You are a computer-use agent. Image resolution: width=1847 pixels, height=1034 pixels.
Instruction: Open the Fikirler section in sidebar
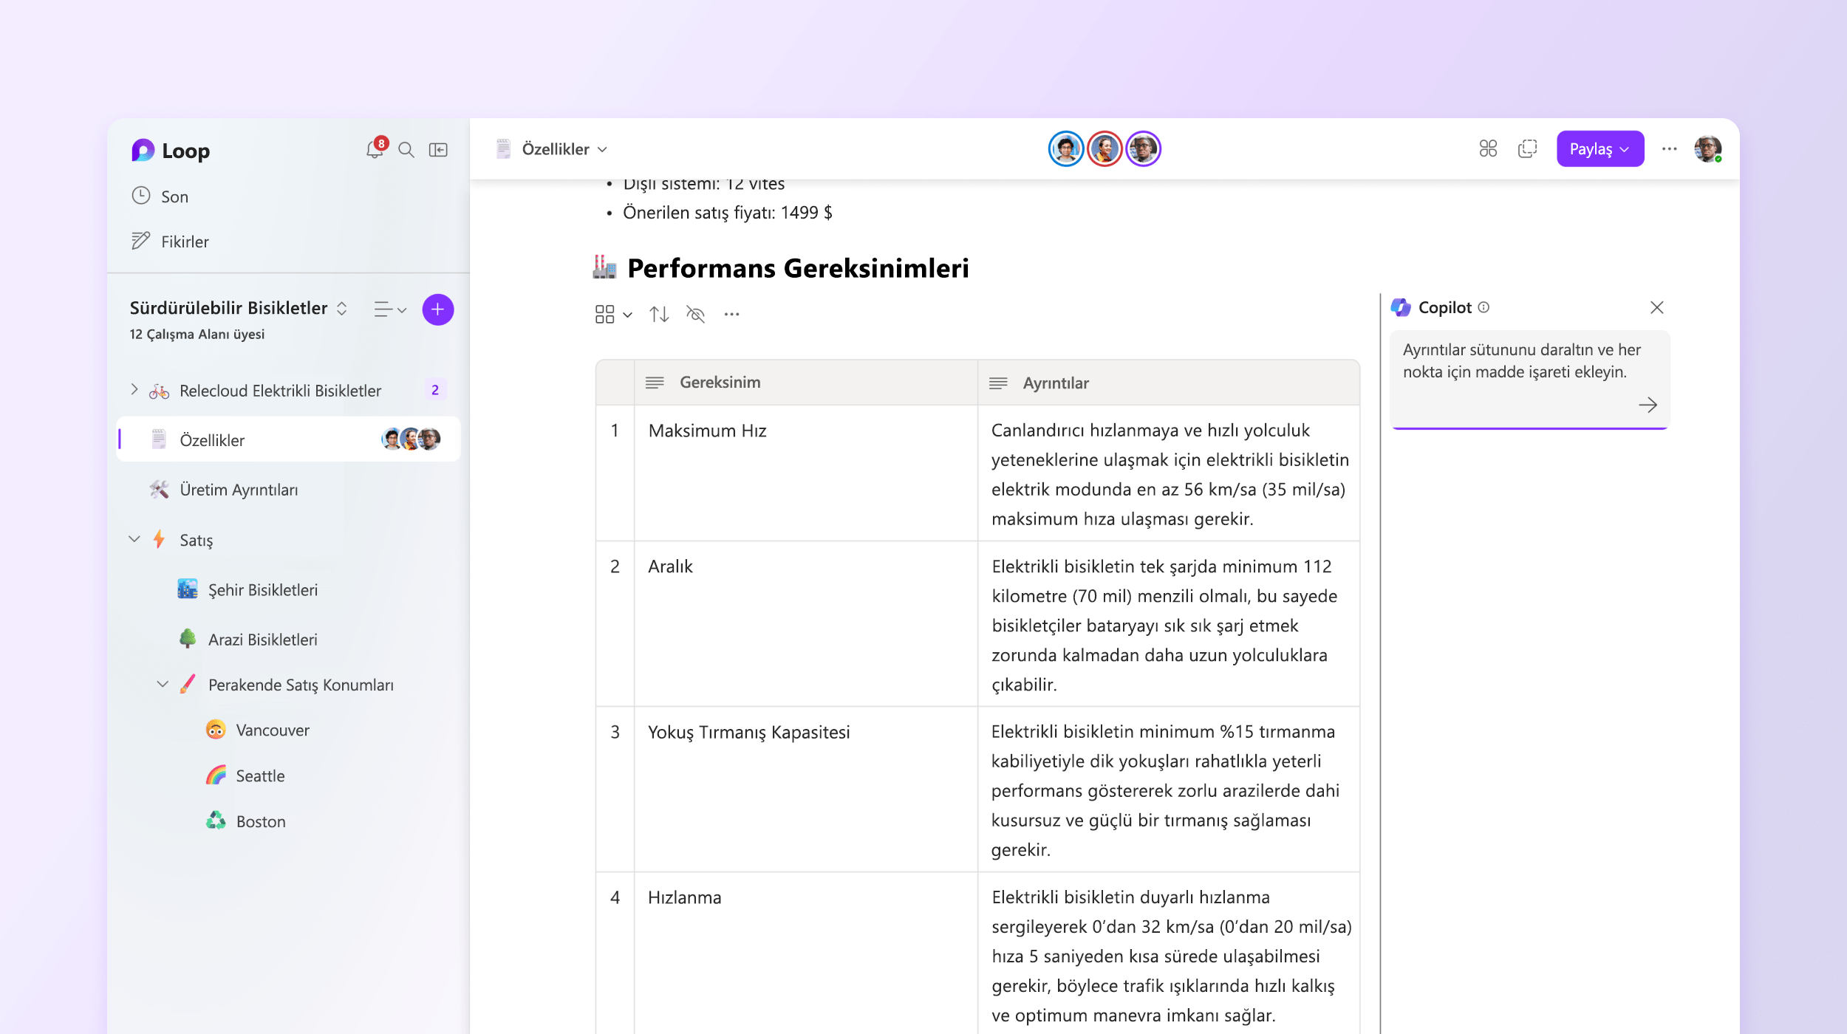182,240
